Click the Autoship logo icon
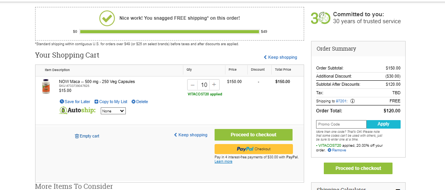Screen dimensions: 445x190 coord(63,110)
